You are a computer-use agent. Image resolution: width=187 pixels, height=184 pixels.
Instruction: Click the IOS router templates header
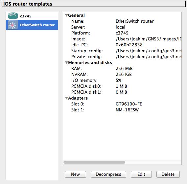point(94,4)
